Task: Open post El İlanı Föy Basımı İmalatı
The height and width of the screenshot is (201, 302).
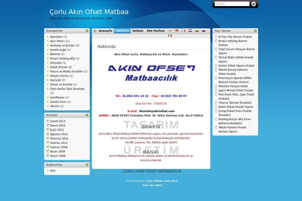Action: pos(235,37)
